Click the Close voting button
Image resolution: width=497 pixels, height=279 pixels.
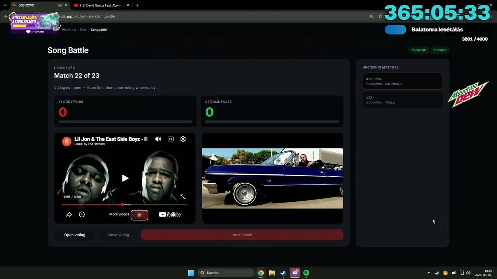point(118,235)
